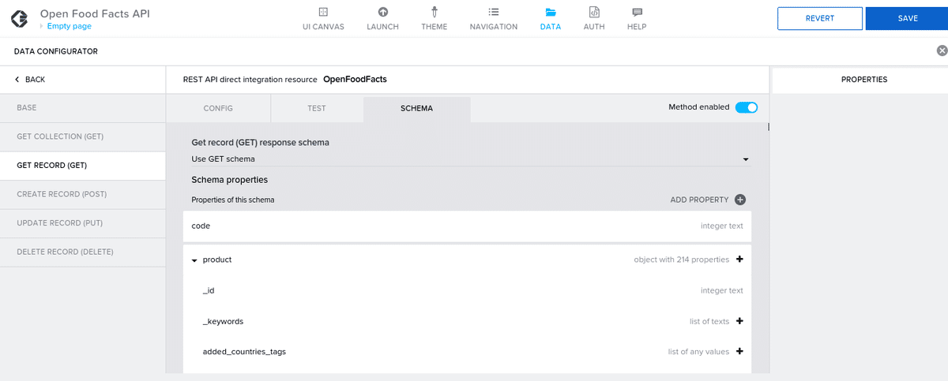Click the Save button
Screen dimensions: 948x381
[908, 18]
